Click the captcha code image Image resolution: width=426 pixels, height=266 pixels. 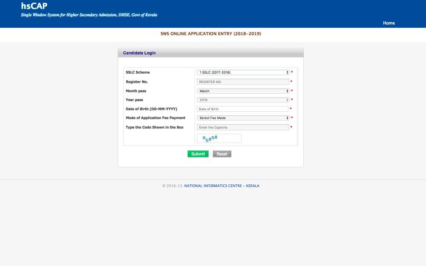click(219, 137)
